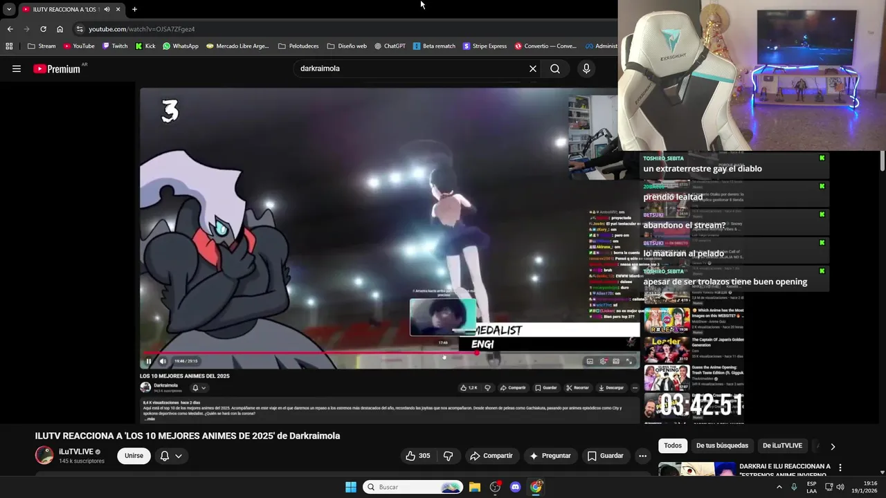886x498 pixels.
Task: Open the iLuTVLIVE channel avatar
Action: 44,455
